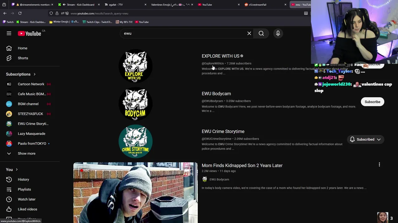Screen dimensions: 398x223
Task: Click the browser forward arrow
Action: click(12, 13)
